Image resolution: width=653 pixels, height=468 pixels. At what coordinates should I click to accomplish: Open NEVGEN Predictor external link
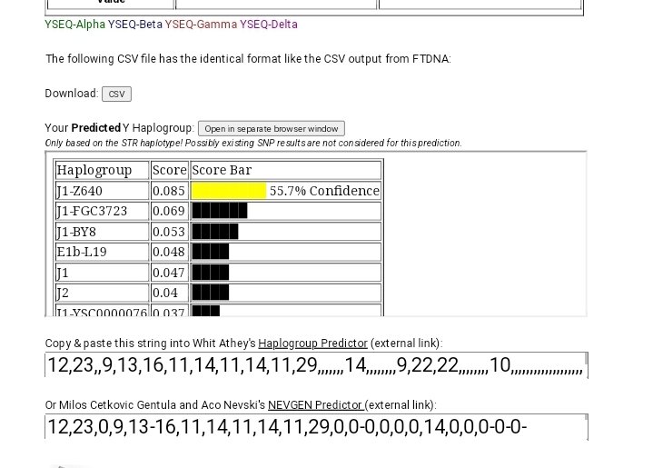click(x=316, y=405)
